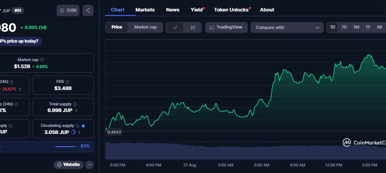
Task: Open the TradingView chart button
Action: click(226, 27)
